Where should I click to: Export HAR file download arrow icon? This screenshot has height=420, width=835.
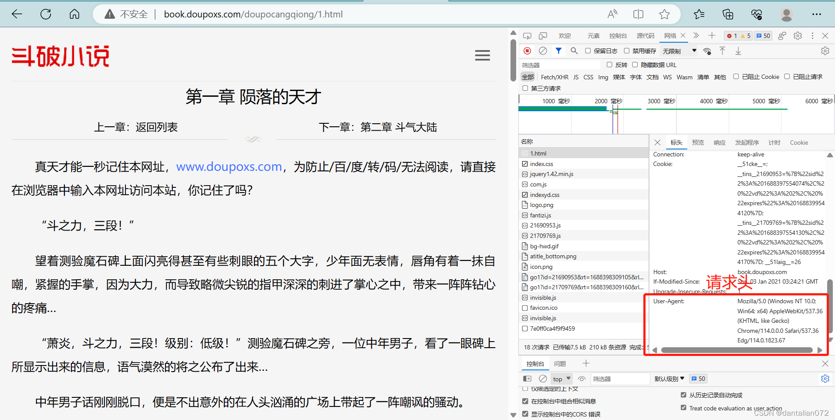738,51
